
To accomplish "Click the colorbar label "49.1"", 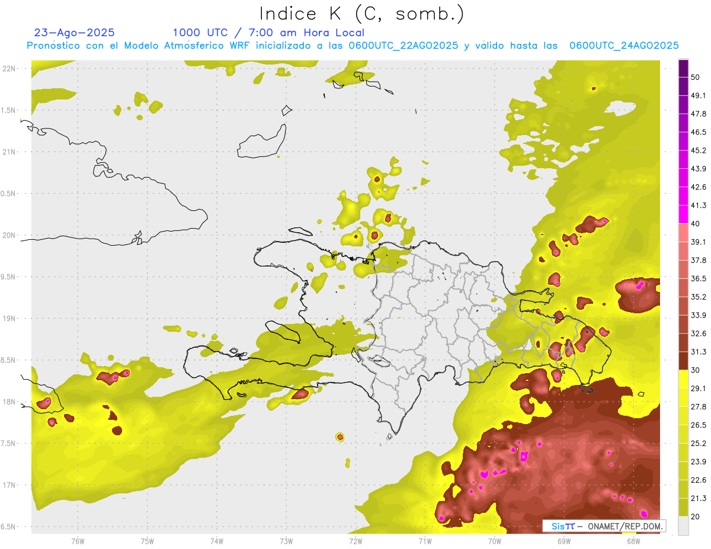I will tap(699, 96).
